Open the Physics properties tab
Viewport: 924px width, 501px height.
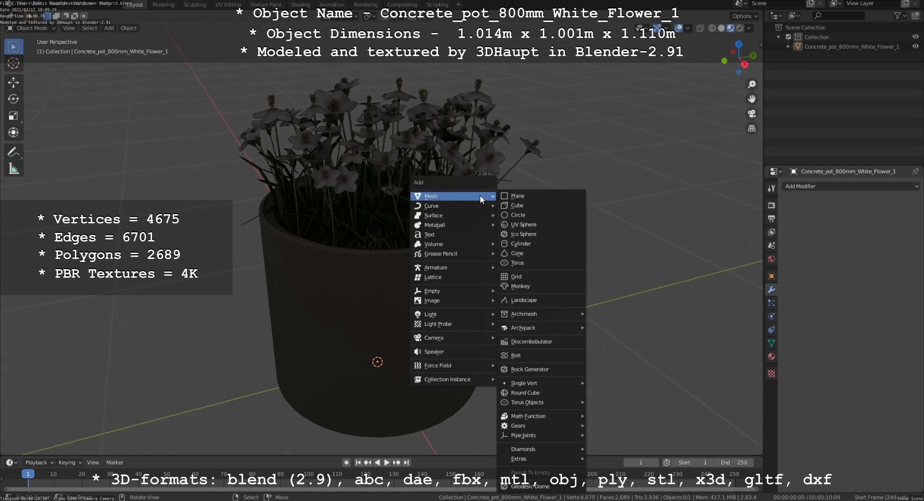point(771,316)
